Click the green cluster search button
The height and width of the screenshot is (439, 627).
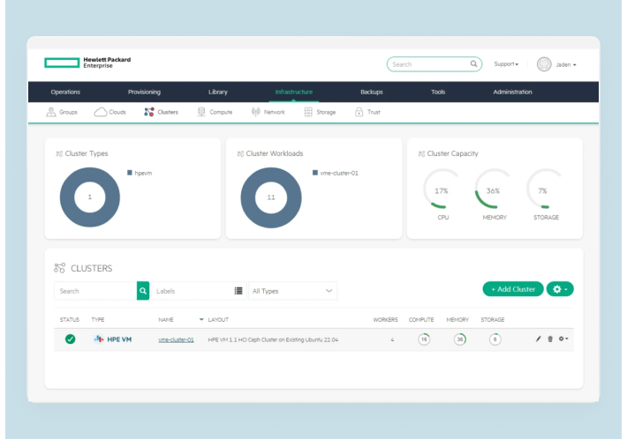click(143, 291)
